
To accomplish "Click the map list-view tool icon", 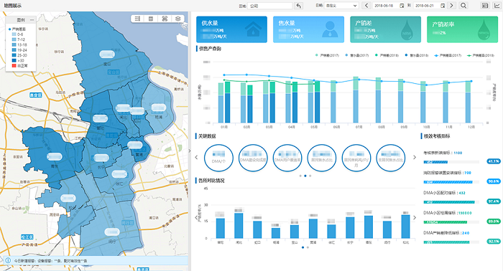I will tap(138, 19).
